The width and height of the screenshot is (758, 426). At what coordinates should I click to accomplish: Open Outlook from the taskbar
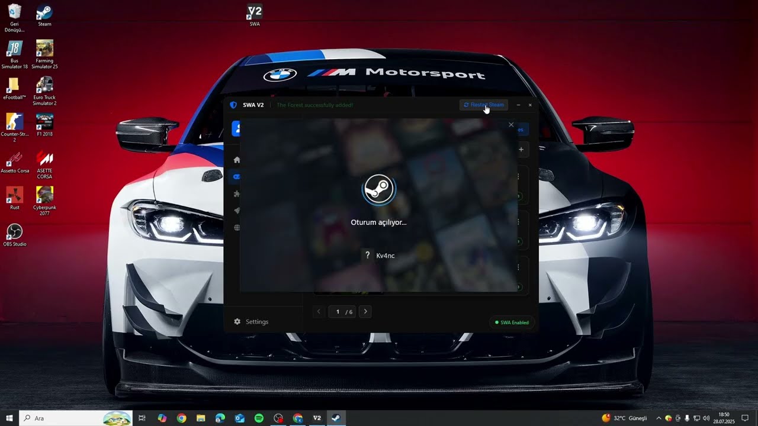(x=239, y=418)
